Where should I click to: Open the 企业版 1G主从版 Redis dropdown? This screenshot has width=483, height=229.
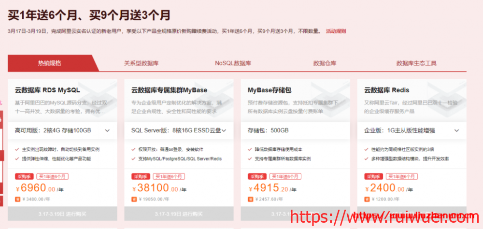412,130
